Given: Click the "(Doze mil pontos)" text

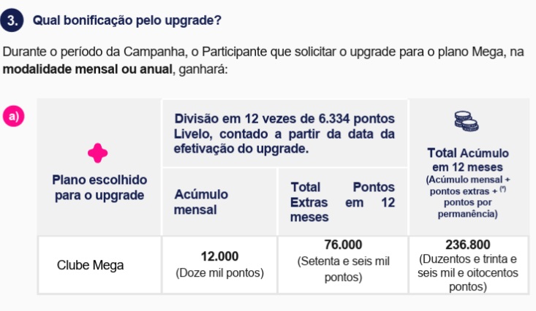Looking at the screenshot, I should [219, 273].
